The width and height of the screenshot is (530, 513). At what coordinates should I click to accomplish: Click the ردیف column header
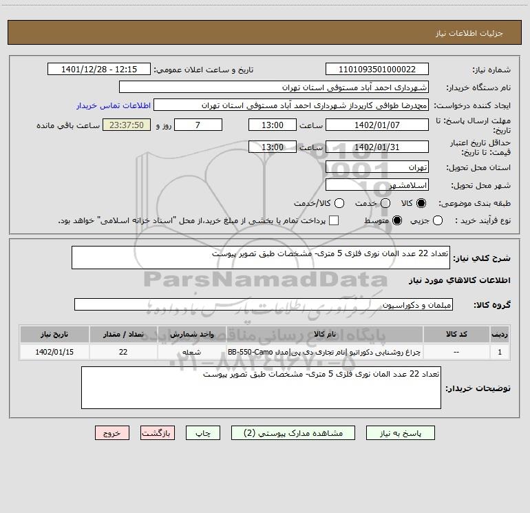pyautogui.click(x=500, y=334)
